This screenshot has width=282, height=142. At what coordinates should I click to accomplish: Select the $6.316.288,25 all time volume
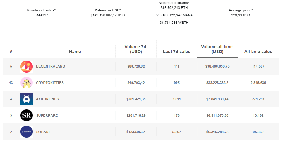pyautogui.click(x=217, y=132)
